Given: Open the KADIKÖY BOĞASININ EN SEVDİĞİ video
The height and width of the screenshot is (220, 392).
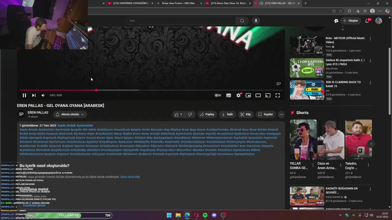Looking at the screenshot, I should click(307, 196).
